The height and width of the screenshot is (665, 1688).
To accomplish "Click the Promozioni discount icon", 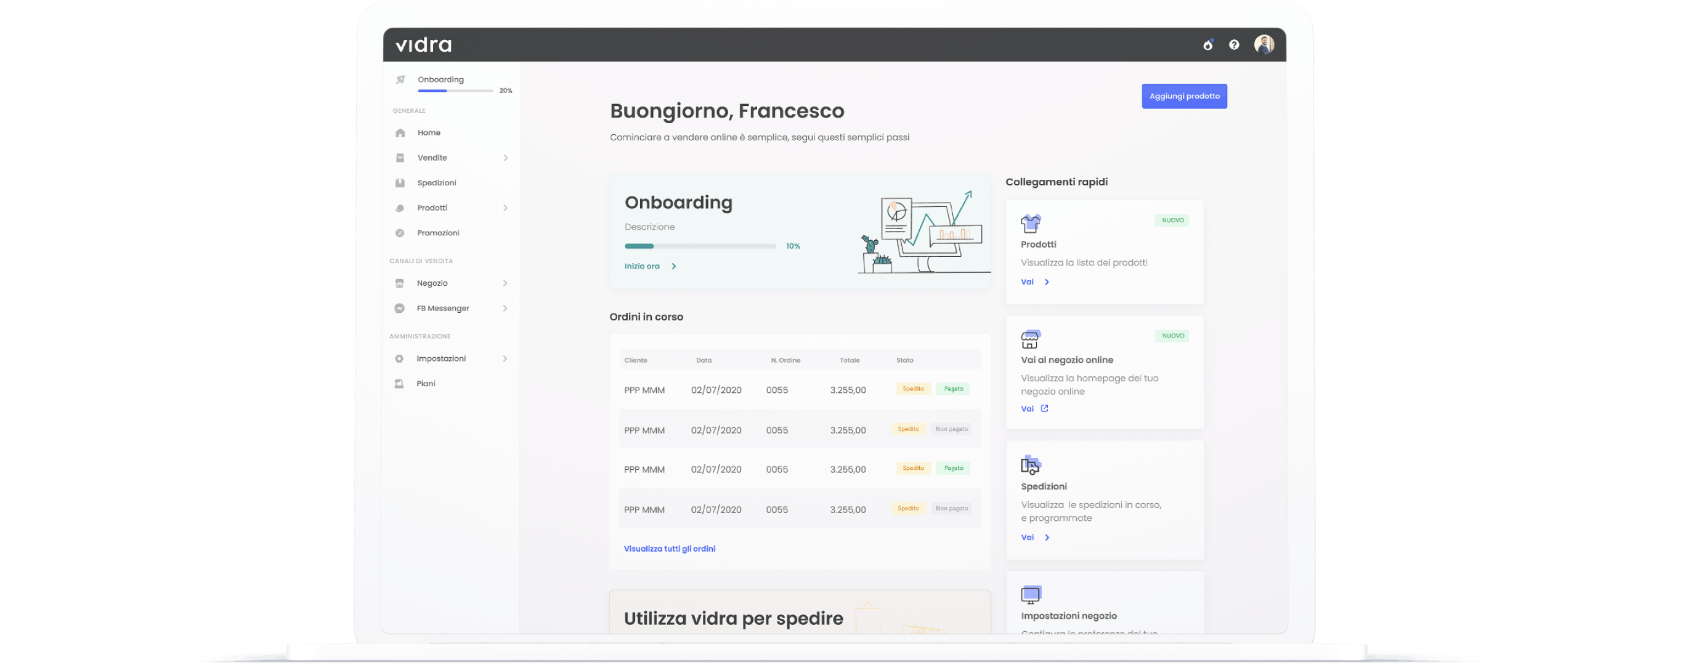I will pos(400,233).
